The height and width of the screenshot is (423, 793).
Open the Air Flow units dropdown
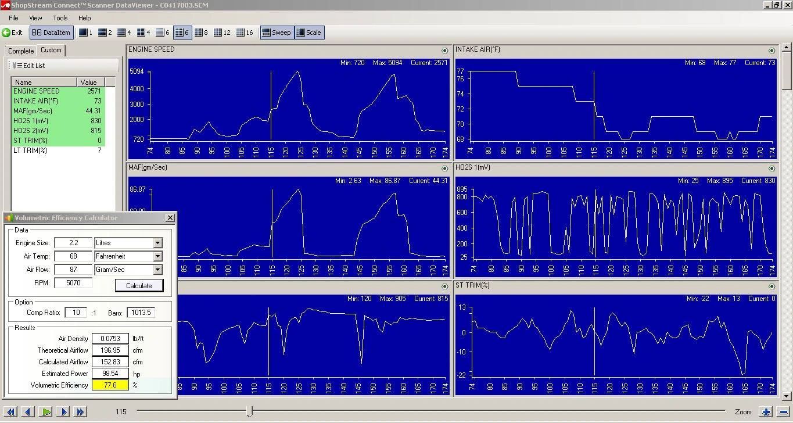[x=157, y=270]
